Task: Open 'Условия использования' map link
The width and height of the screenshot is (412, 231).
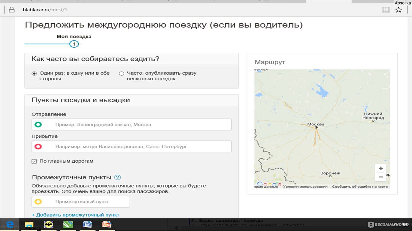Action: (305, 187)
